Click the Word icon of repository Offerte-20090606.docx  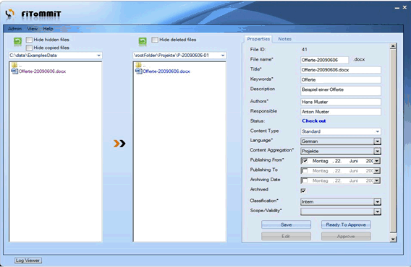[138, 71]
